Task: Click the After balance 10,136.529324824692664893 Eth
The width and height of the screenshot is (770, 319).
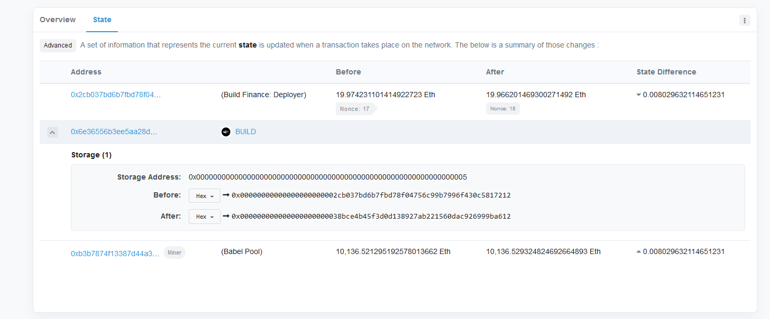Action: coord(543,252)
